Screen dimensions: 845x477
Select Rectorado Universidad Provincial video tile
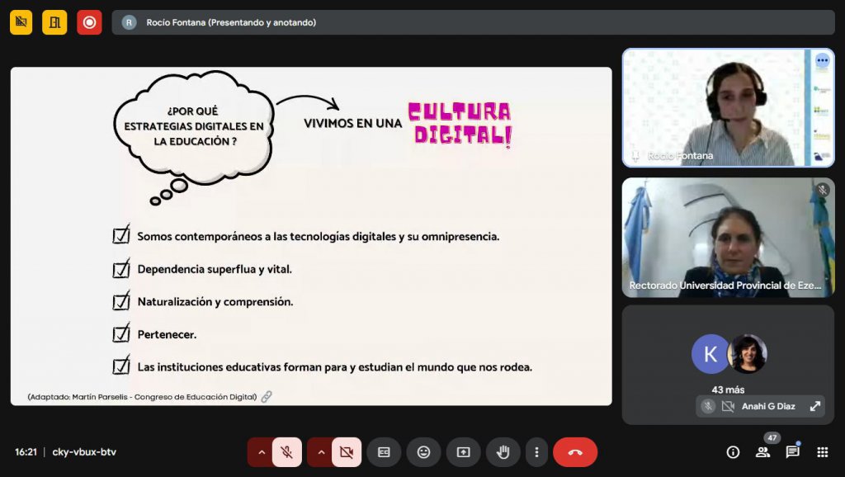(728, 237)
